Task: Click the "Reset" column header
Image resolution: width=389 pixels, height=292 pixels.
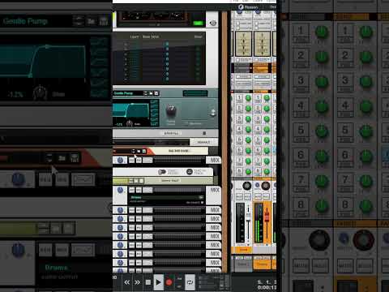Action: point(198,36)
